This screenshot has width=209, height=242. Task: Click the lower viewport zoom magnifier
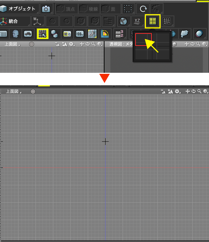pos(200,91)
